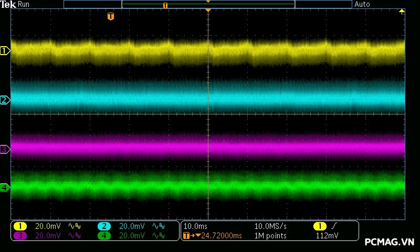Click the waveform record overview bar at top

[208, 4]
